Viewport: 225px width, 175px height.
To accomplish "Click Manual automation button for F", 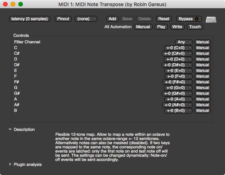I will pos(202,76).
